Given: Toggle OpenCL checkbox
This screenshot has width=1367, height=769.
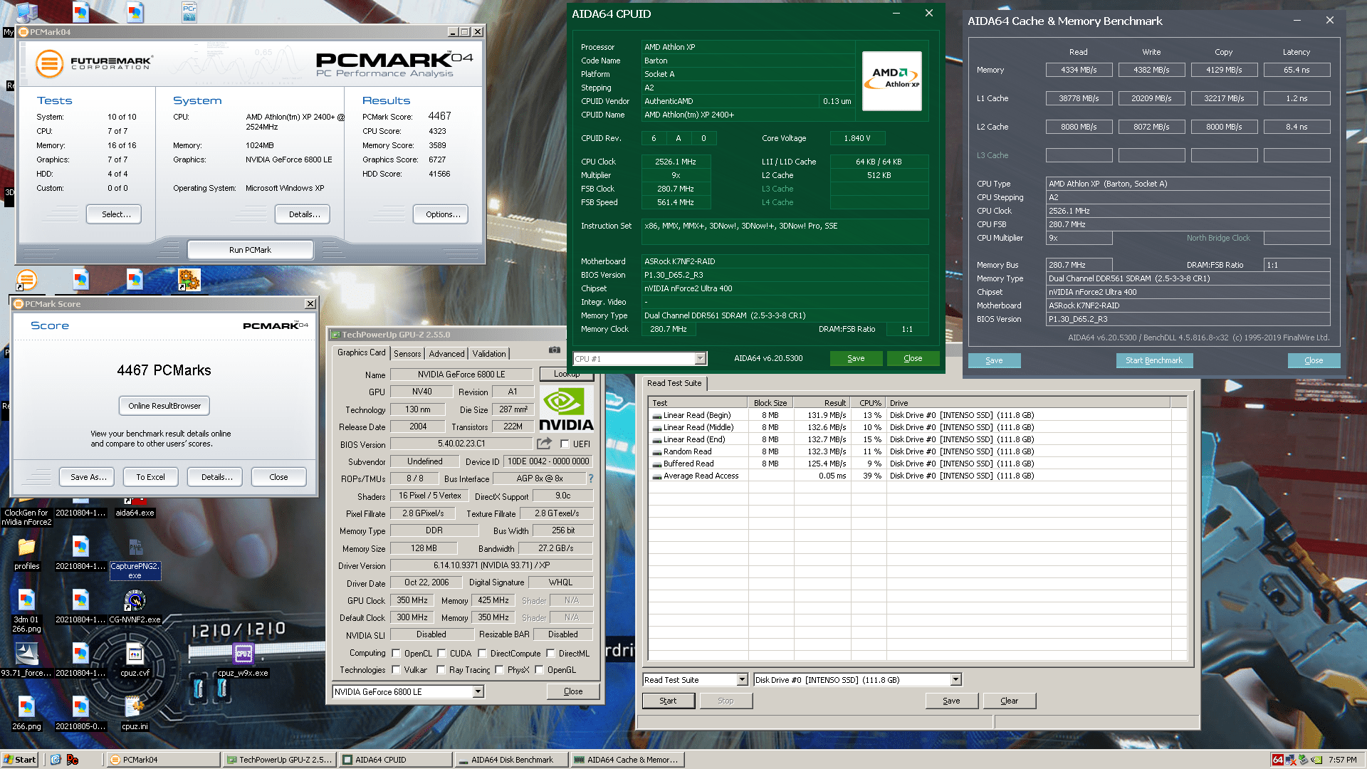Looking at the screenshot, I should (x=396, y=653).
